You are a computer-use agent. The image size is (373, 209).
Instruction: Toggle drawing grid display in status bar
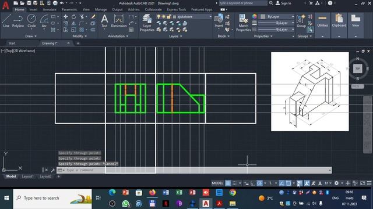click(228, 183)
